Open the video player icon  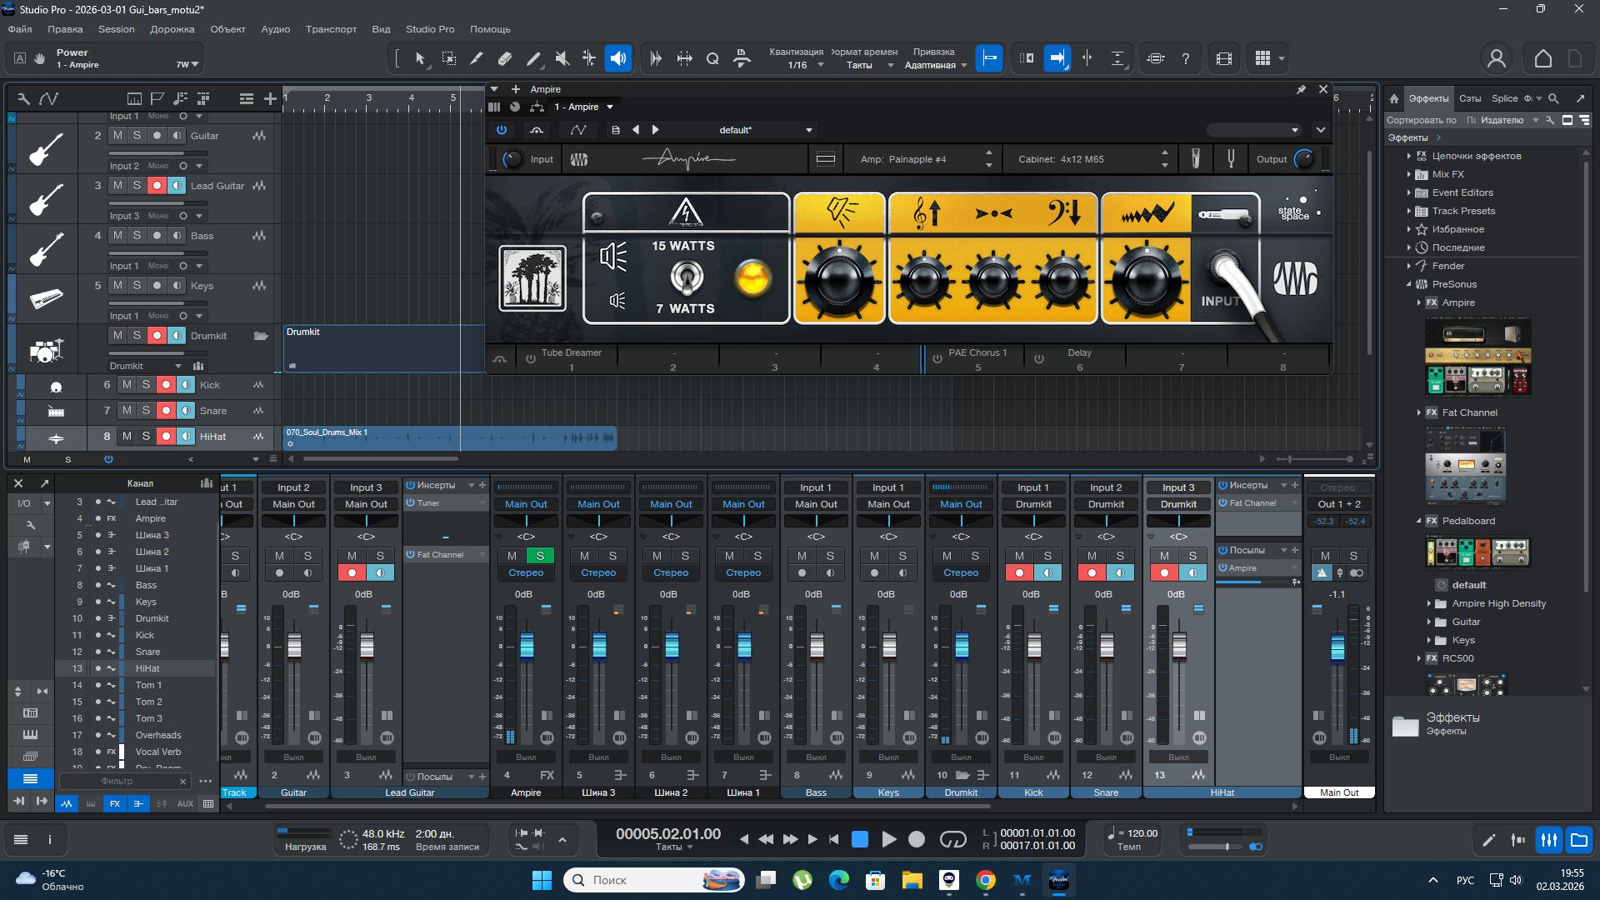point(1223,58)
